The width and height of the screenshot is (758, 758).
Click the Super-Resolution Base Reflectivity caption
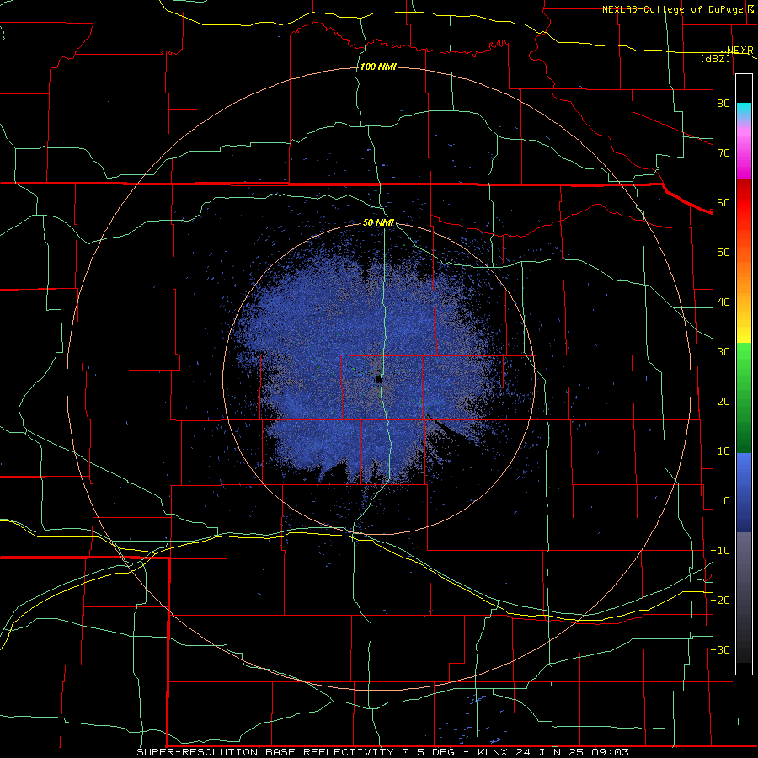264,752
